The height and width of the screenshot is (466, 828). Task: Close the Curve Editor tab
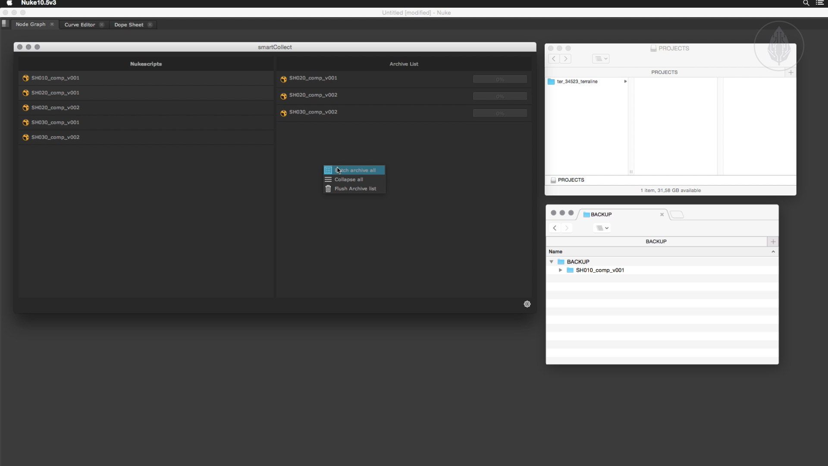(102, 25)
